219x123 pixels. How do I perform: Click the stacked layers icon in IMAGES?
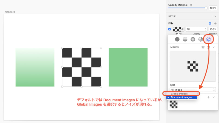tap(203, 47)
